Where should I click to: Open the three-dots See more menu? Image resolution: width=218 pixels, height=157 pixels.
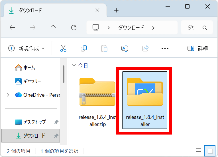[165, 49]
